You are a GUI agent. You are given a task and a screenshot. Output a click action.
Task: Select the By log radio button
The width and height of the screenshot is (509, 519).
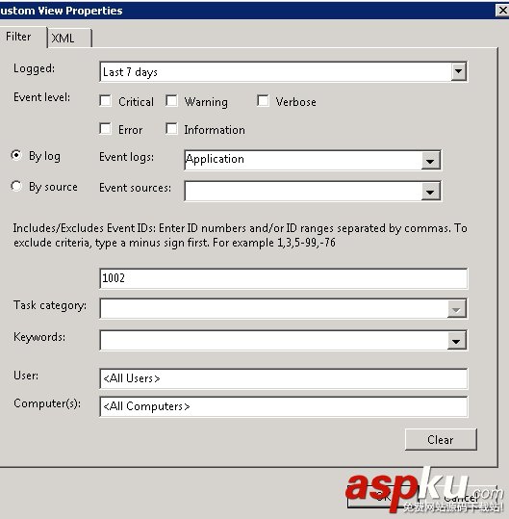tap(16, 155)
